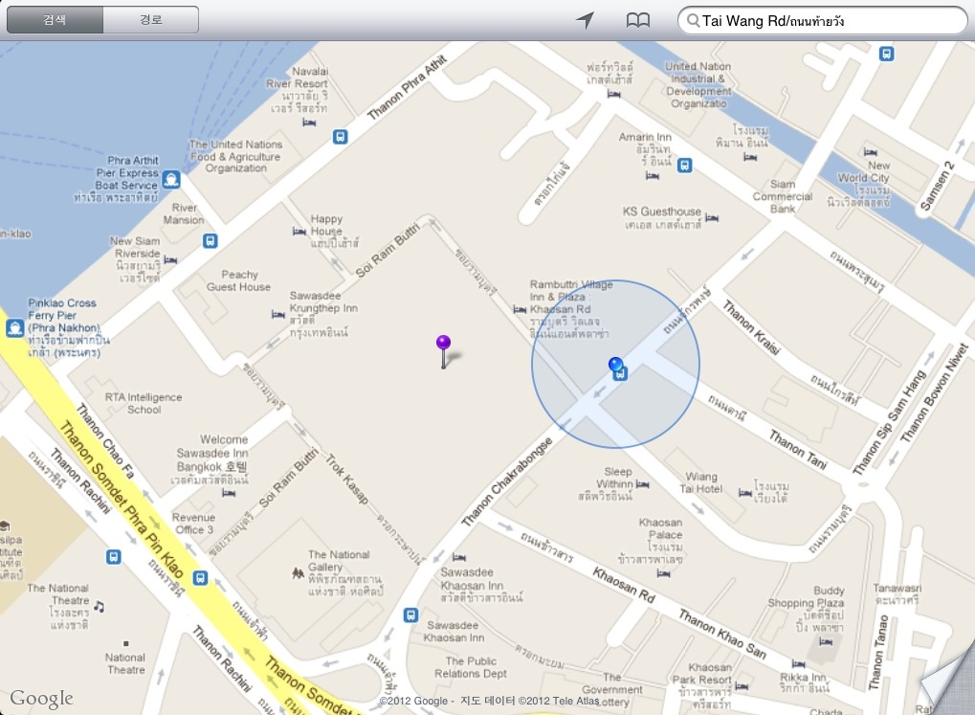Viewport: 975px width, 715px height.
Task: Switch to the 경로 directions tab
Action: click(x=150, y=20)
